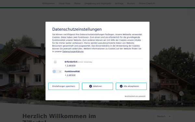Viewport: 195px width, 122px height.
Task: Click the Datenschutzeinstellungen heading
Action: click(x=77, y=29)
